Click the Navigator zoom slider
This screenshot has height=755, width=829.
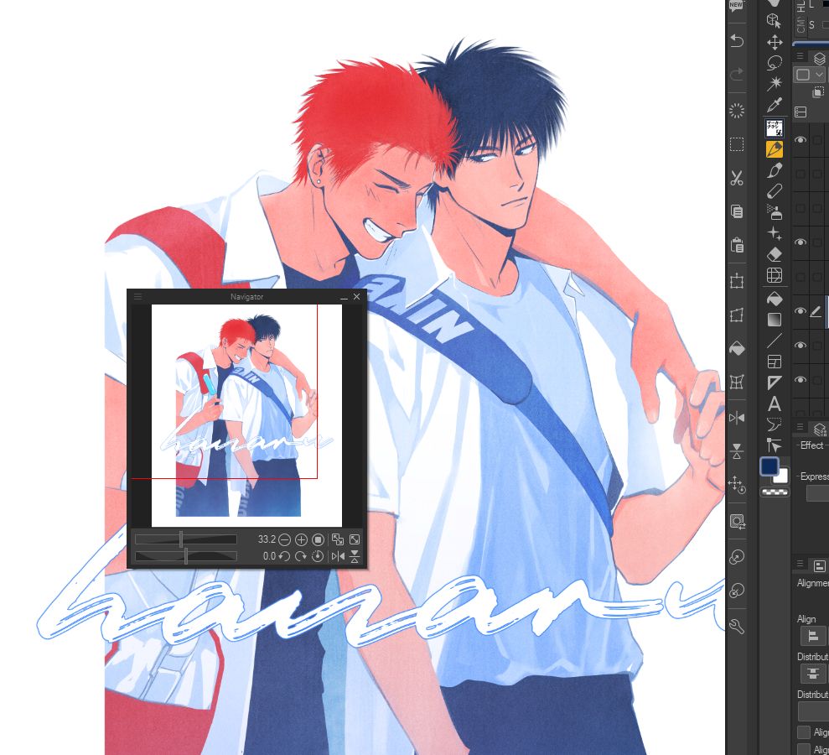[x=185, y=539]
